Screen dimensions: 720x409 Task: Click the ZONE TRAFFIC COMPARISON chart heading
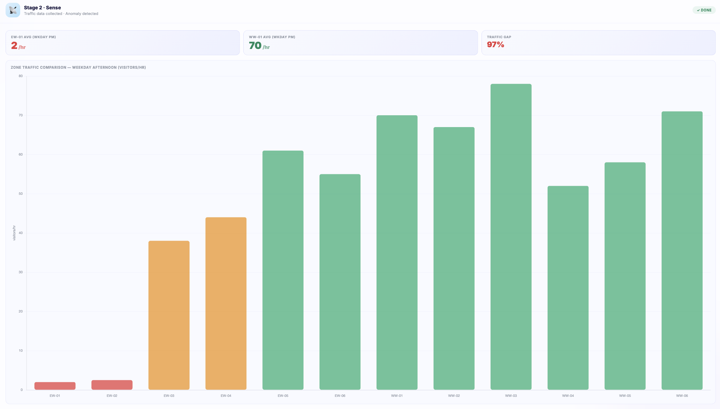(78, 67)
